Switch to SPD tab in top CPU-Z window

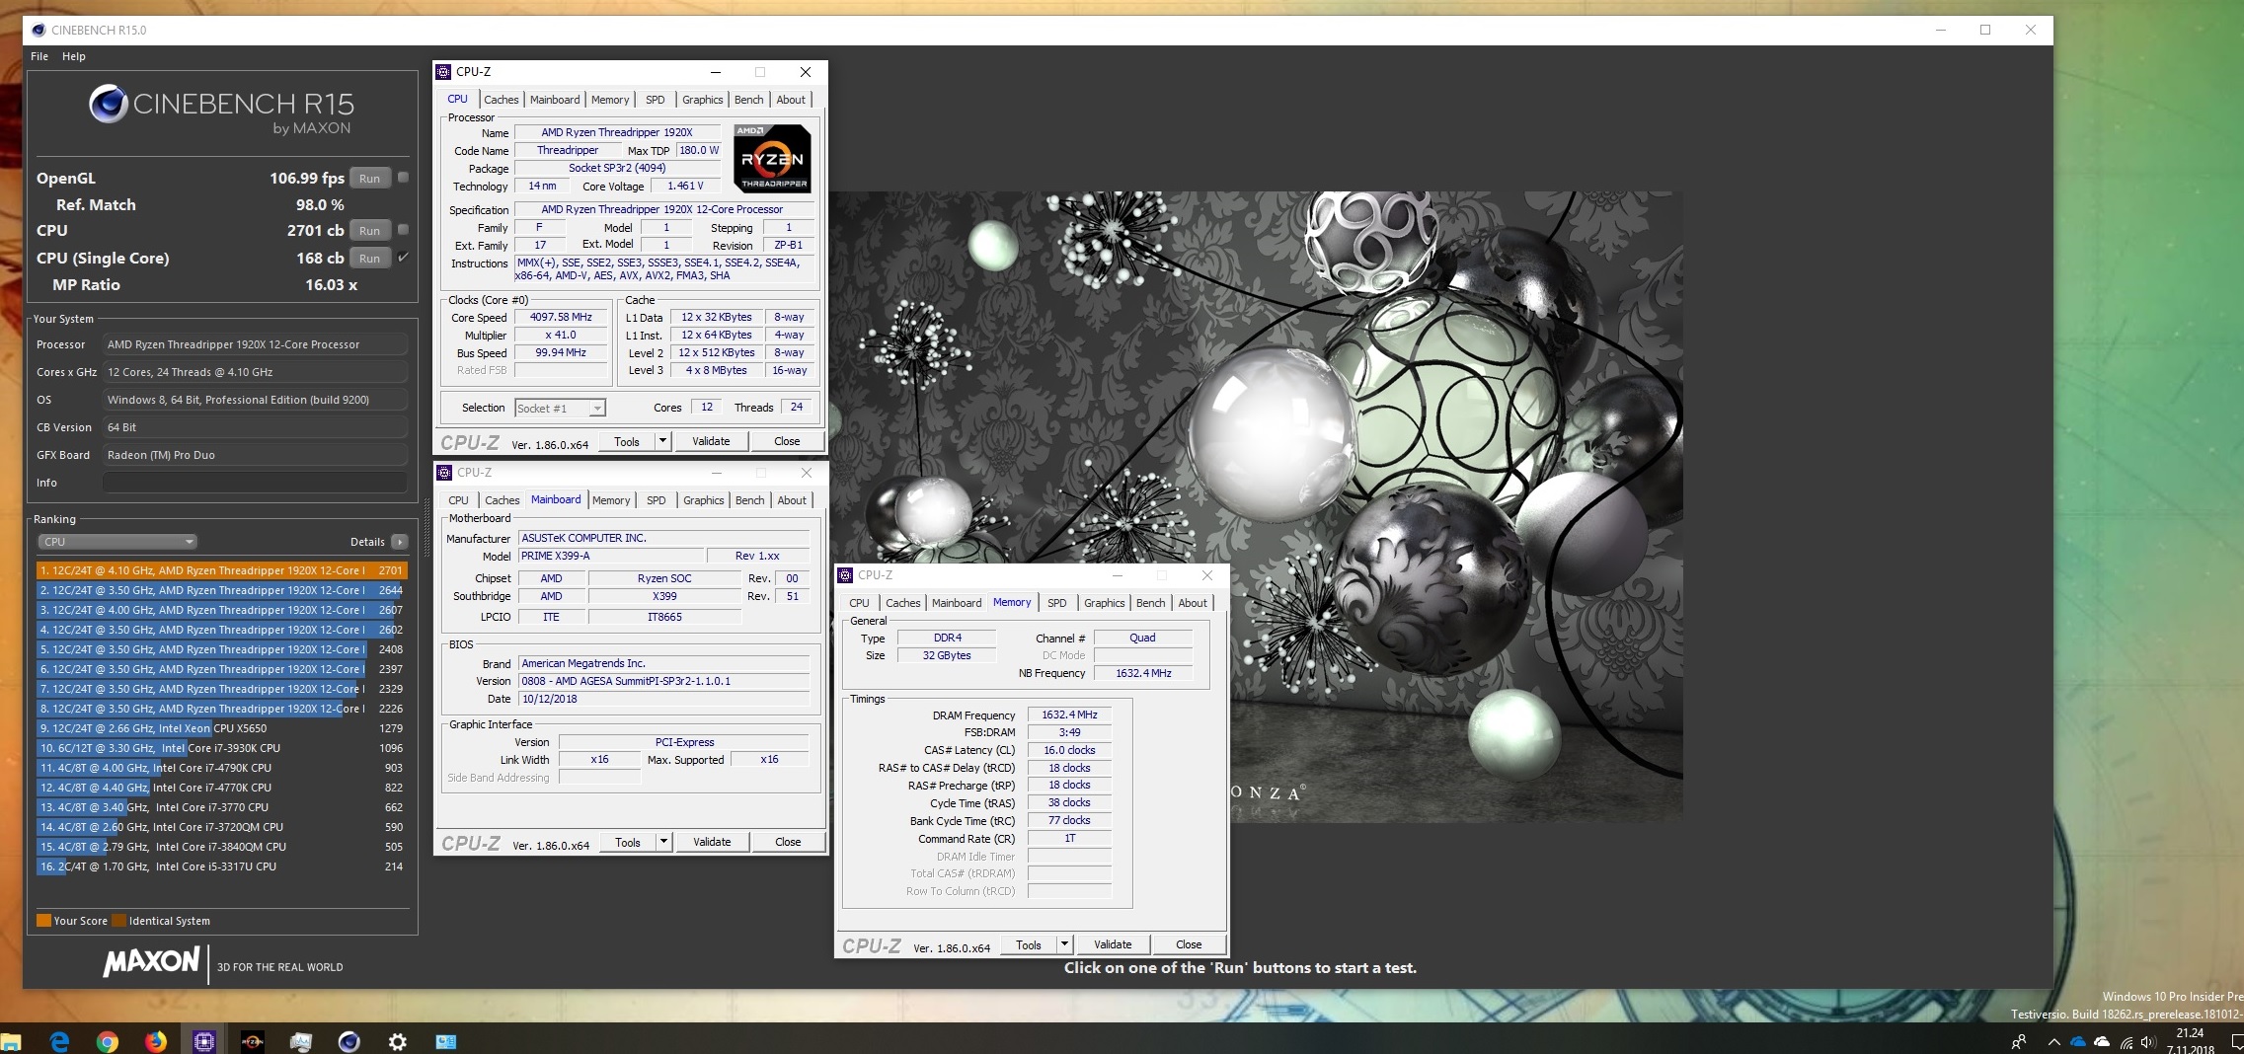(656, 100)
